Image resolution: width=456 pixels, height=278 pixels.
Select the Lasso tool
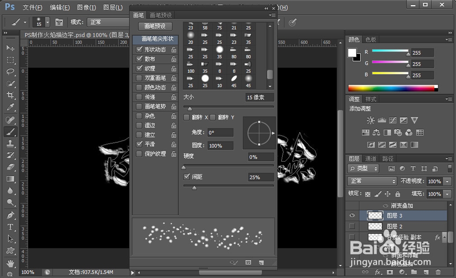[x=10, y=72]
